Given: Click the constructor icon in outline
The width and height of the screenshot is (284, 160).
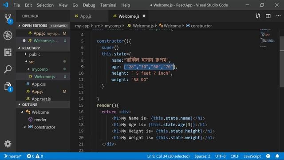Looking at the screenshot, I should click(x=30, y=127).
